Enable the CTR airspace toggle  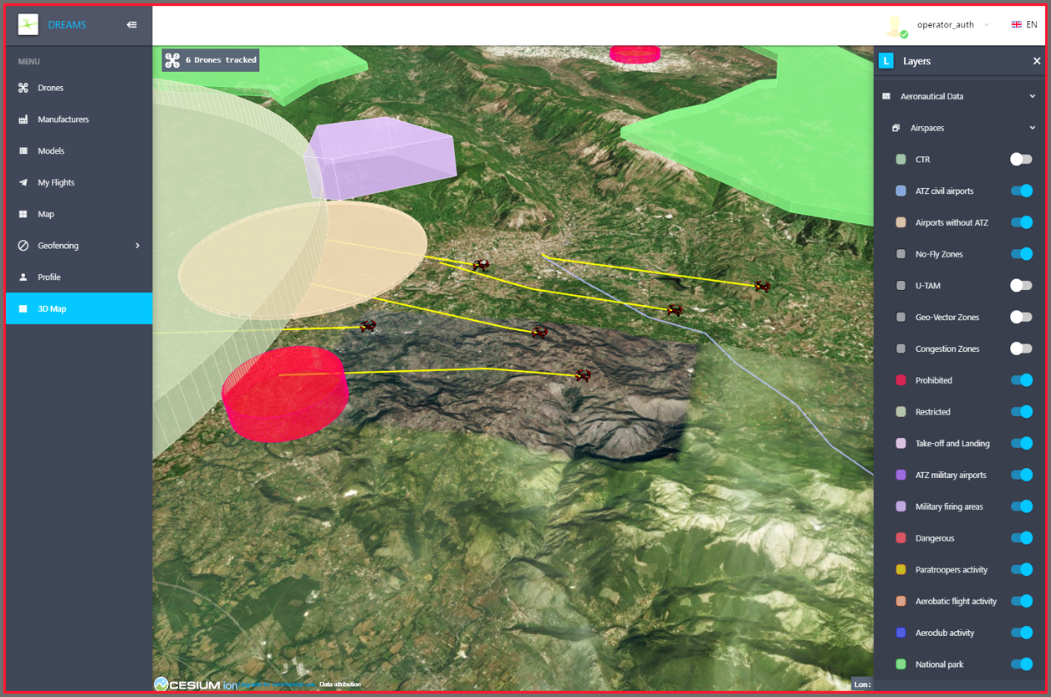[1020, 160]
